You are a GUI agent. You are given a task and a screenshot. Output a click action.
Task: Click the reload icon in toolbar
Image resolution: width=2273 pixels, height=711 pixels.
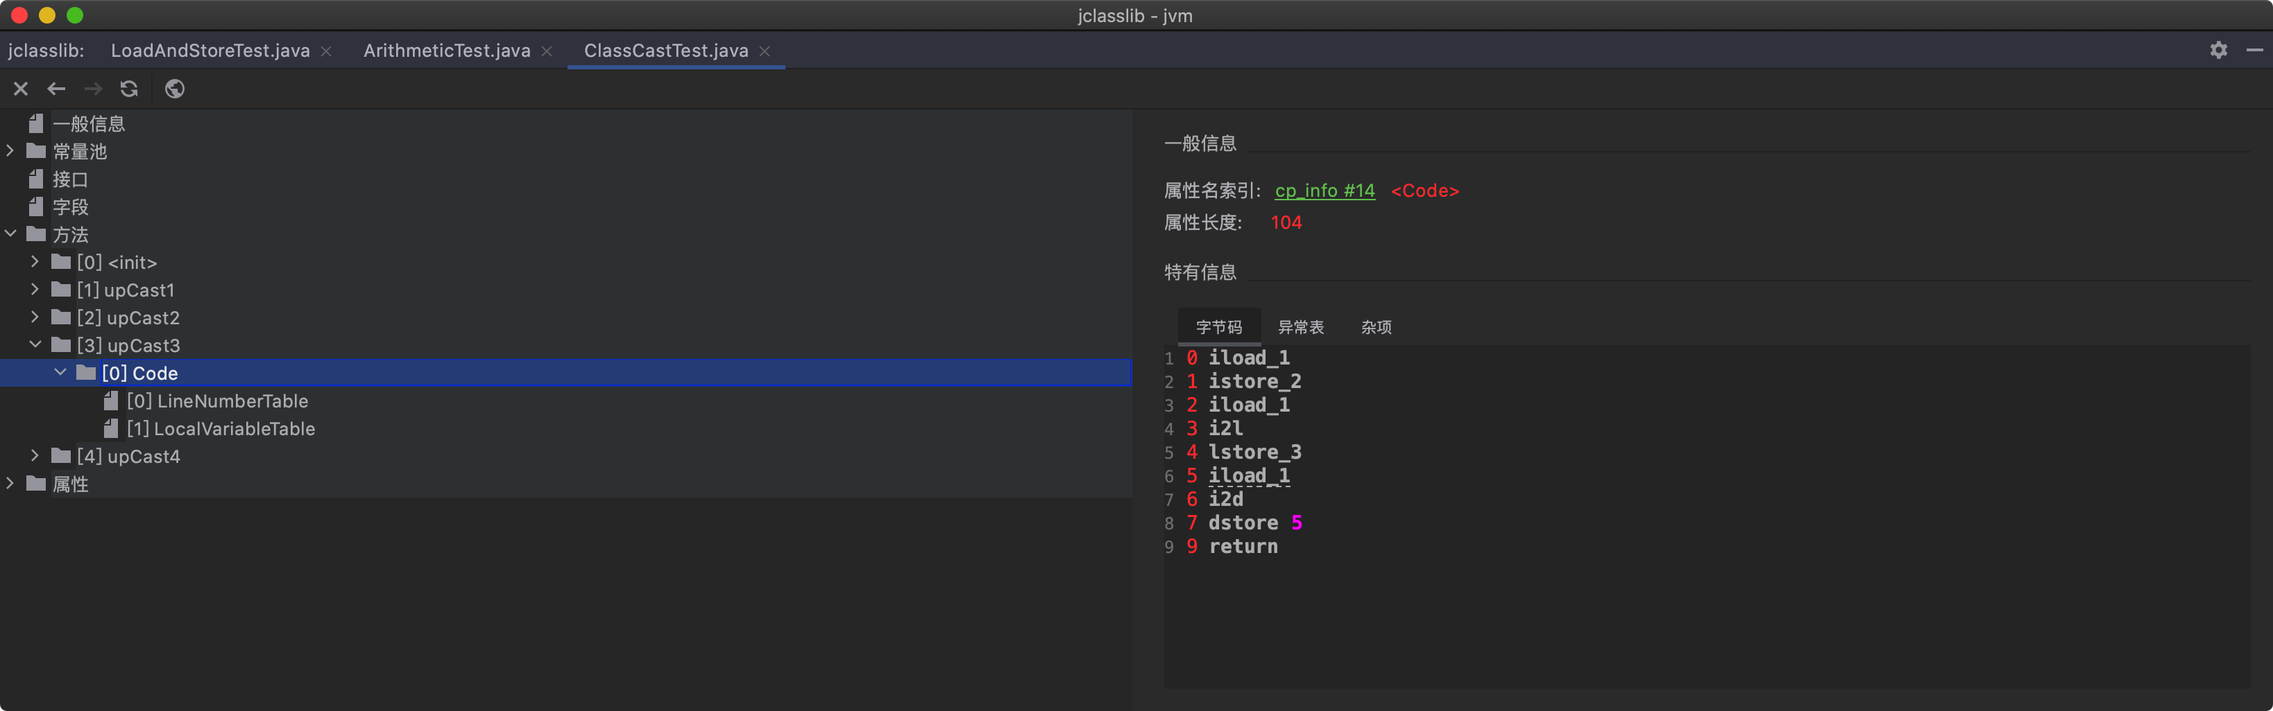[129, 89]
